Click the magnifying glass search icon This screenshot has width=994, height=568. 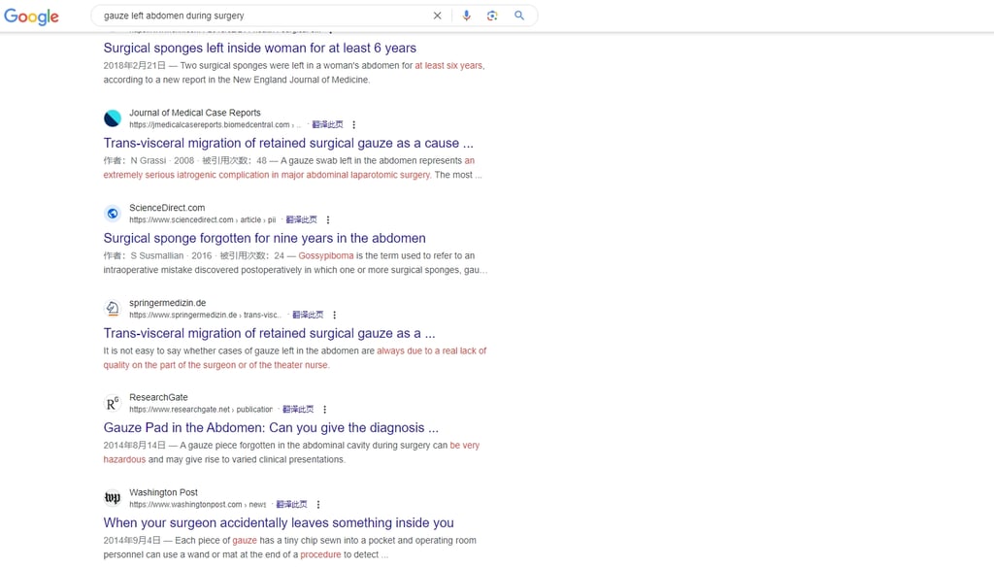(x=519, y=16)
